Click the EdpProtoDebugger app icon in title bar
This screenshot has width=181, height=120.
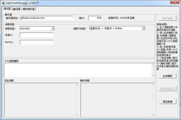click(3, 3)
